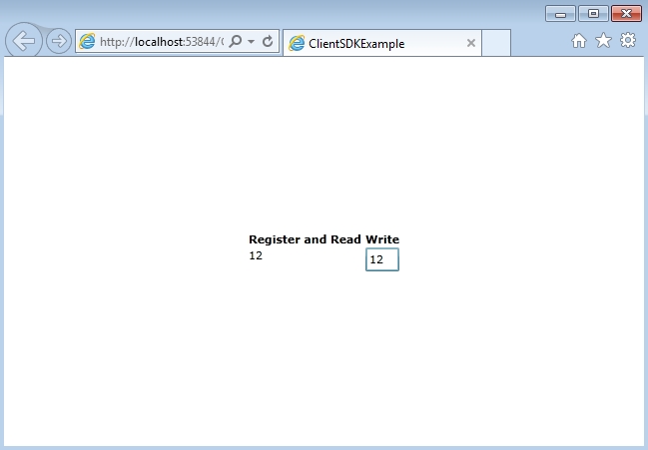This screenshot has height=450, width=648.
Task: Maximize the browser window
Action: click(592, 13)
